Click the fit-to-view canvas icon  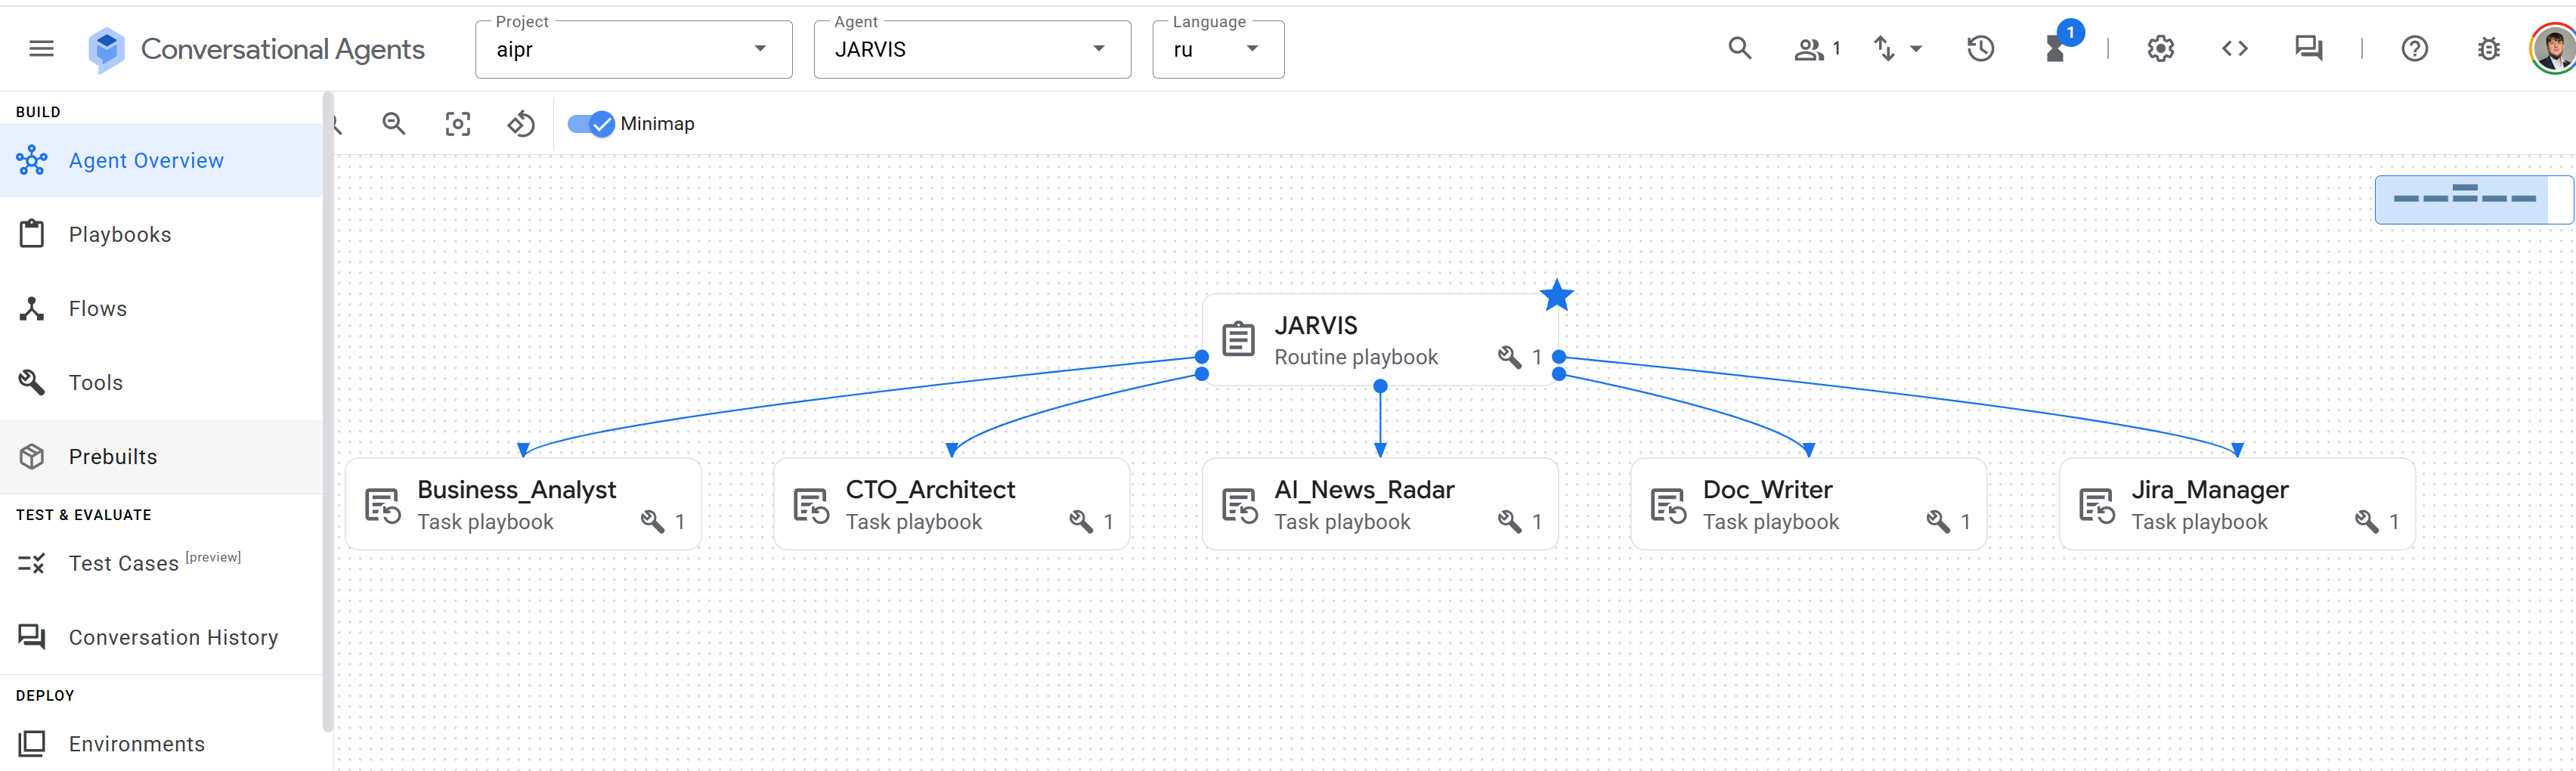click(458, 124)
